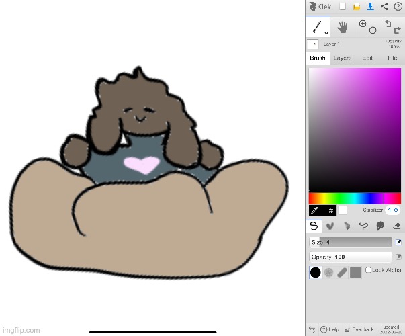The width and height of the screenshot is (405, 336).
Task: Undo the last action
Action: tap(388, 24)
